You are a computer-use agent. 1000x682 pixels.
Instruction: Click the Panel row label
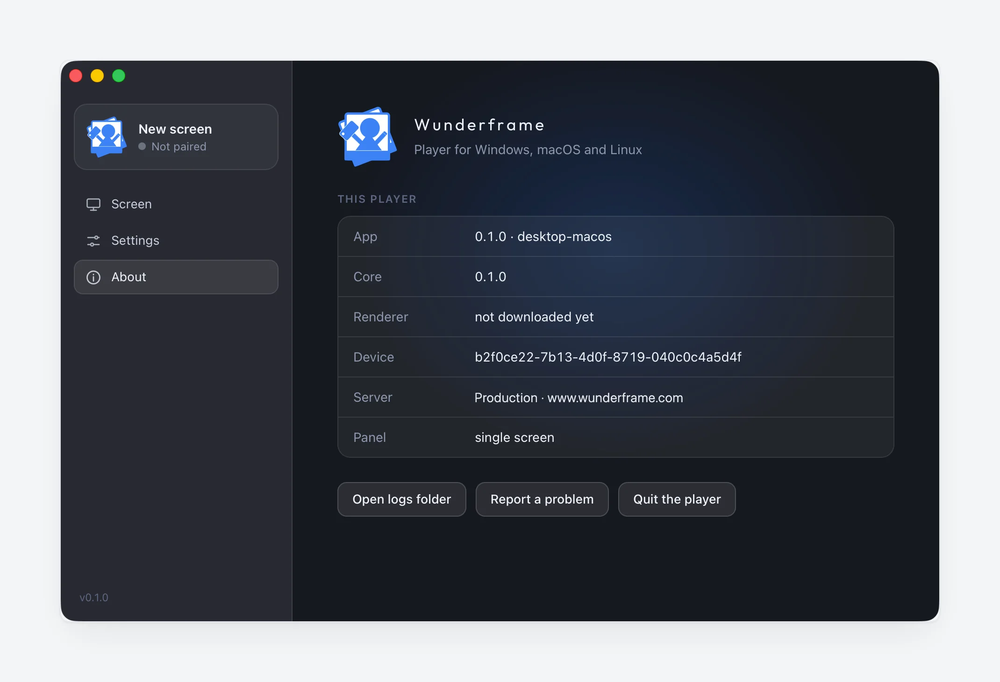[x=370, y=438]
